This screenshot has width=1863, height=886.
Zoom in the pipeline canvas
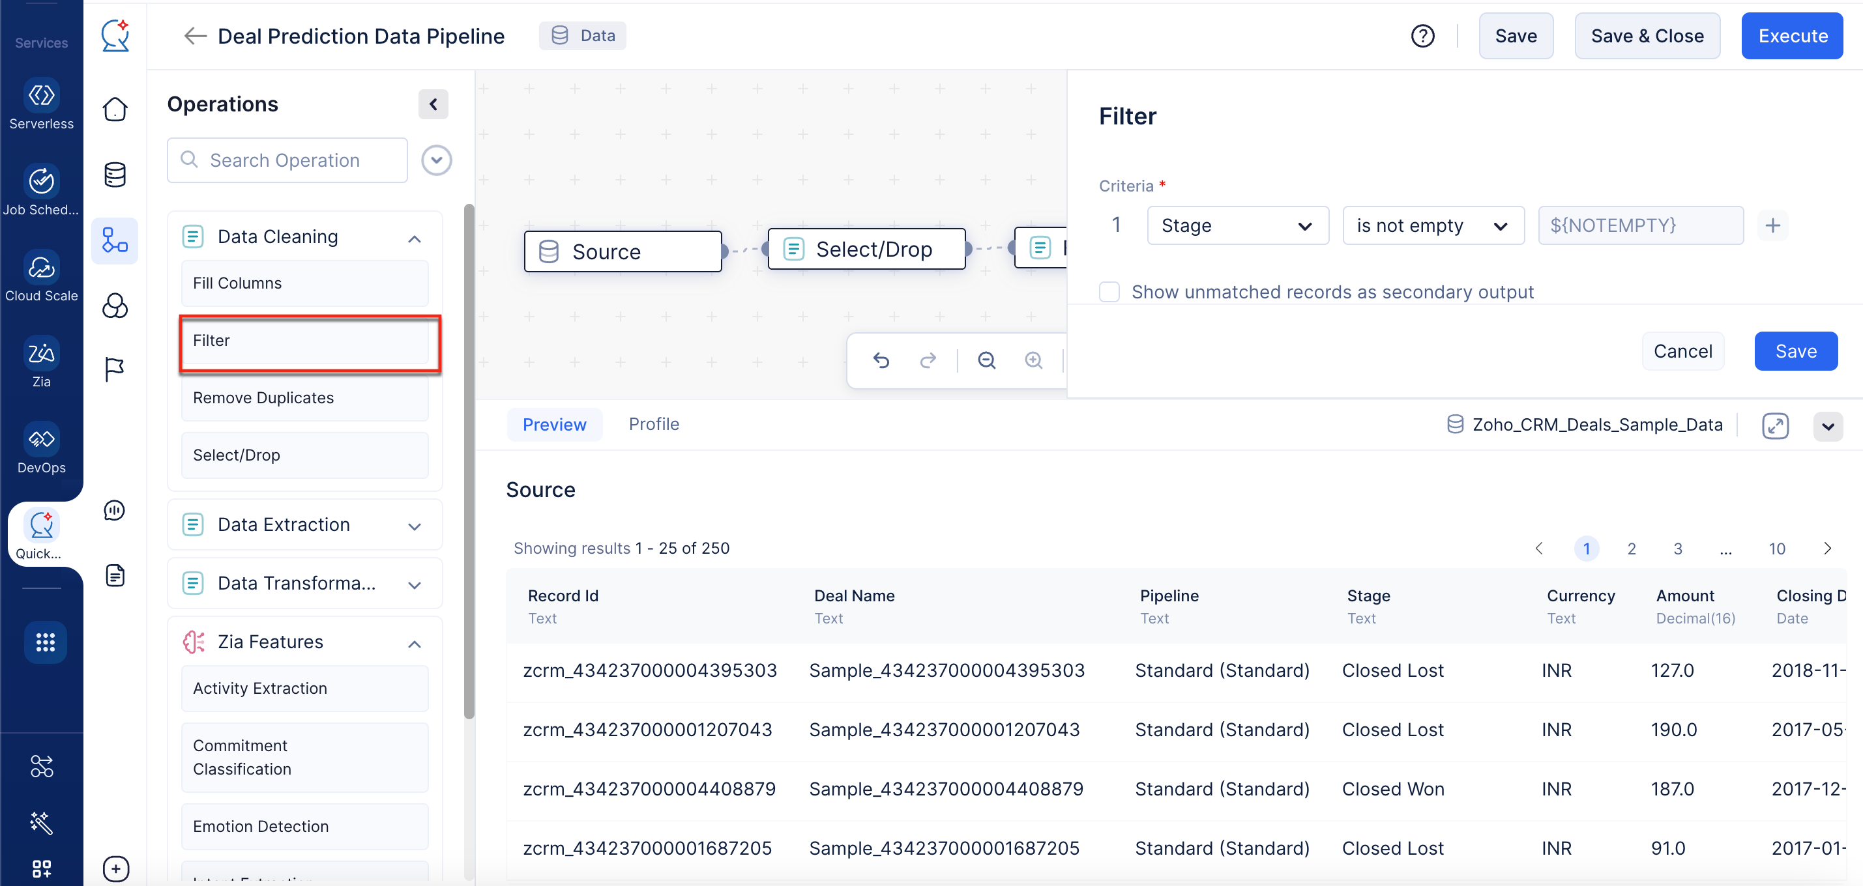[x=1033, y=360]
